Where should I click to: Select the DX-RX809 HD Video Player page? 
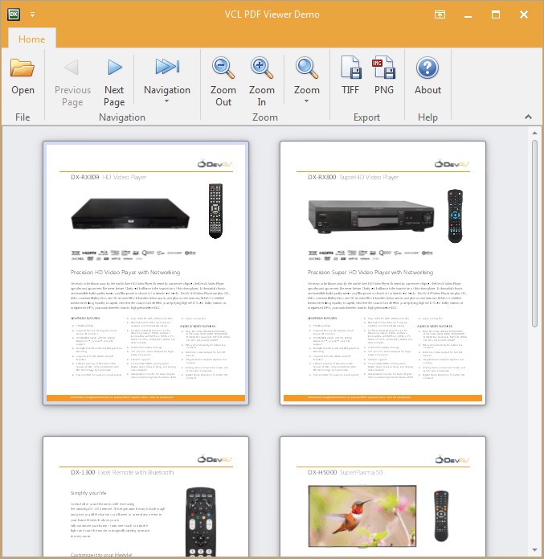click(x=145, y=273)
